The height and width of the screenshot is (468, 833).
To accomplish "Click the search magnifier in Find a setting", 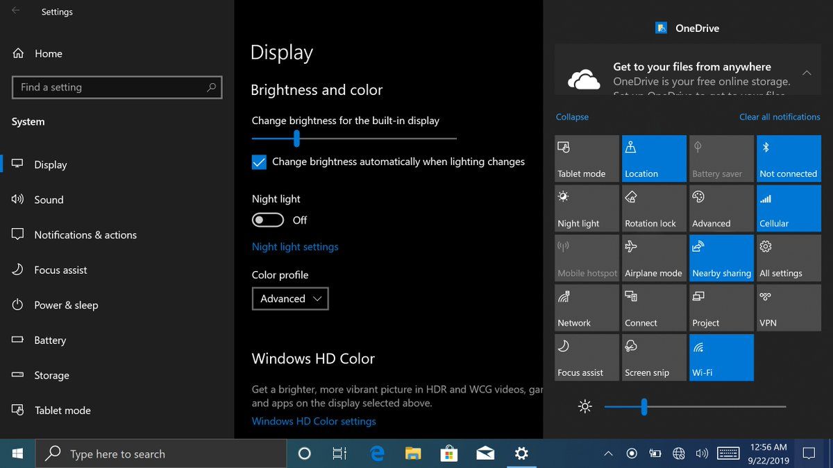I will pyautogui.click(x=212, y=87).
